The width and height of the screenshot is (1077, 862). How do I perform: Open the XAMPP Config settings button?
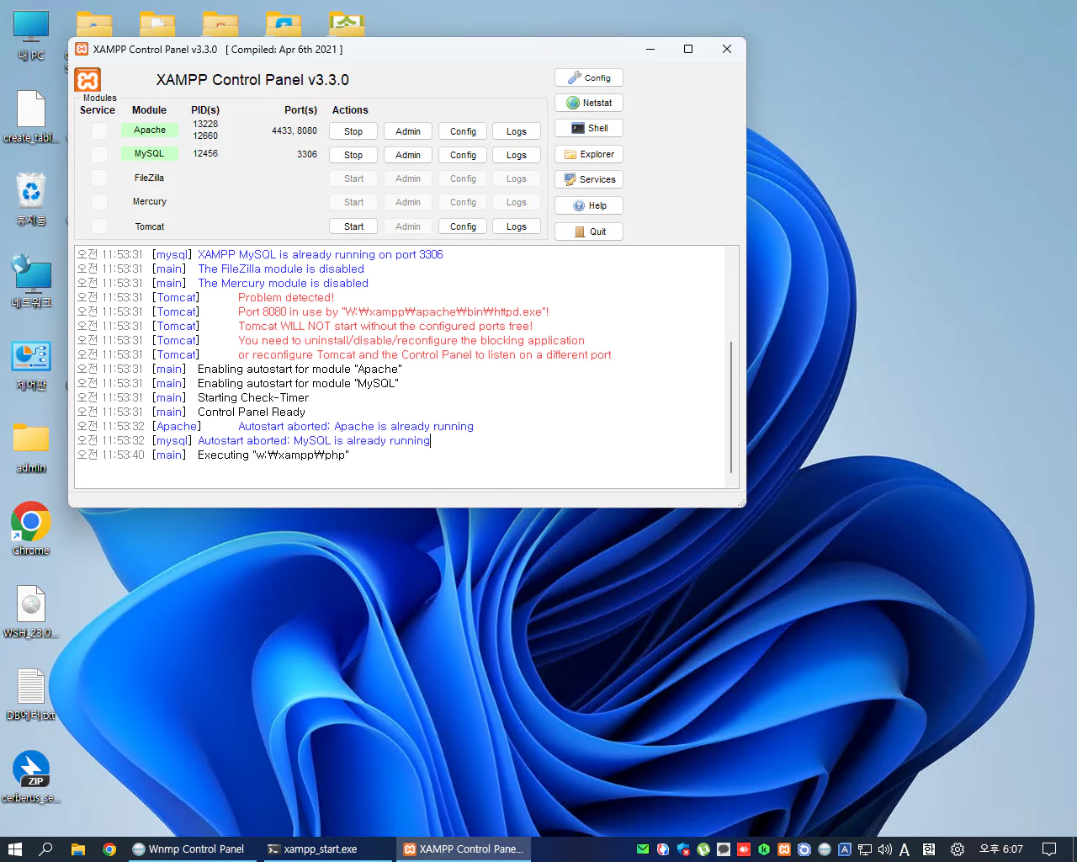589,77
